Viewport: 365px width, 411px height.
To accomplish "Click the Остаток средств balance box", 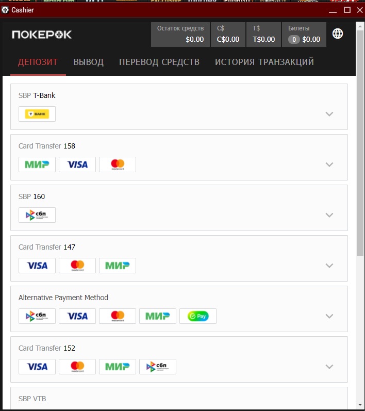I will point(180,35).
